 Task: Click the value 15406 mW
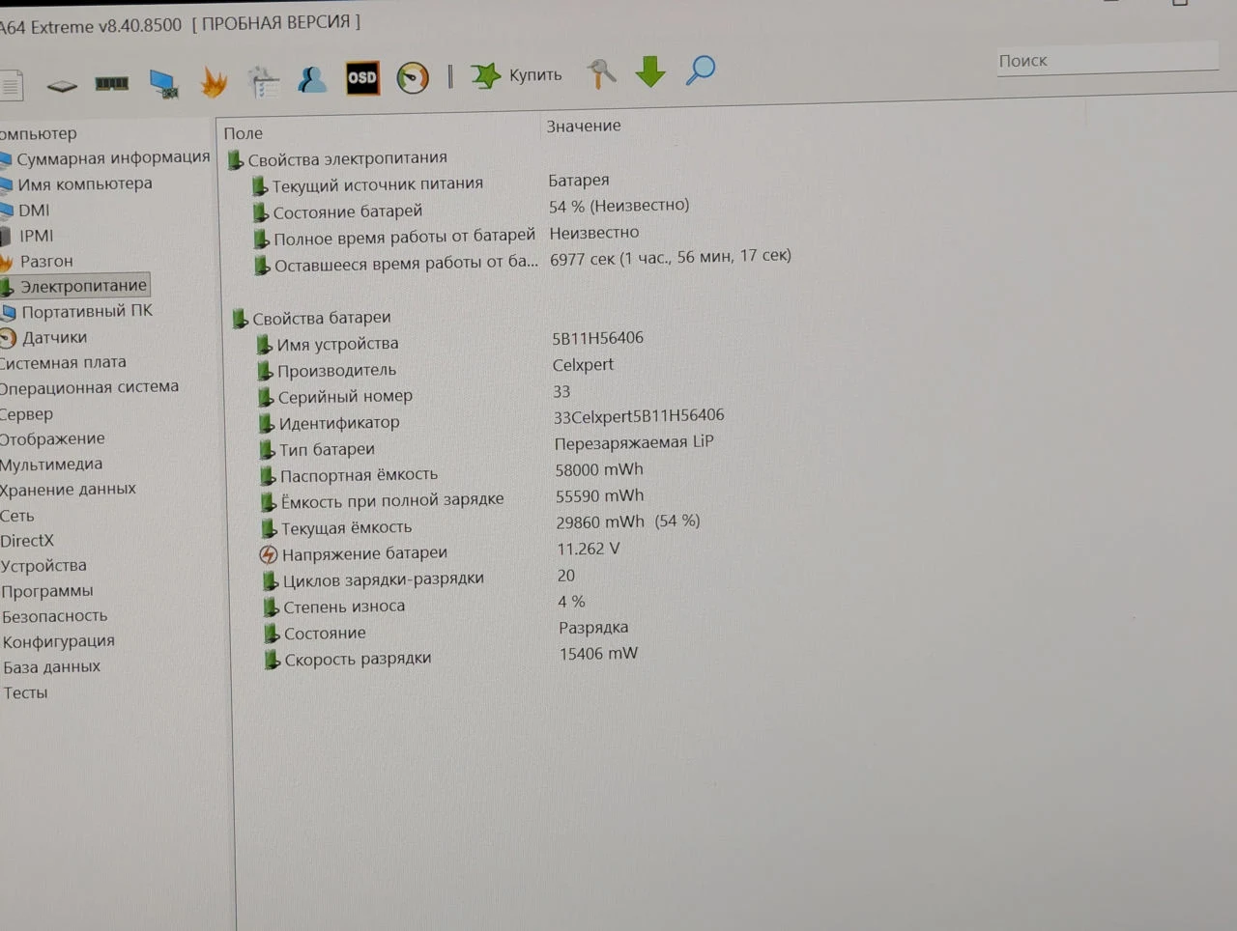pyautogui.click(x=598, y=654)
